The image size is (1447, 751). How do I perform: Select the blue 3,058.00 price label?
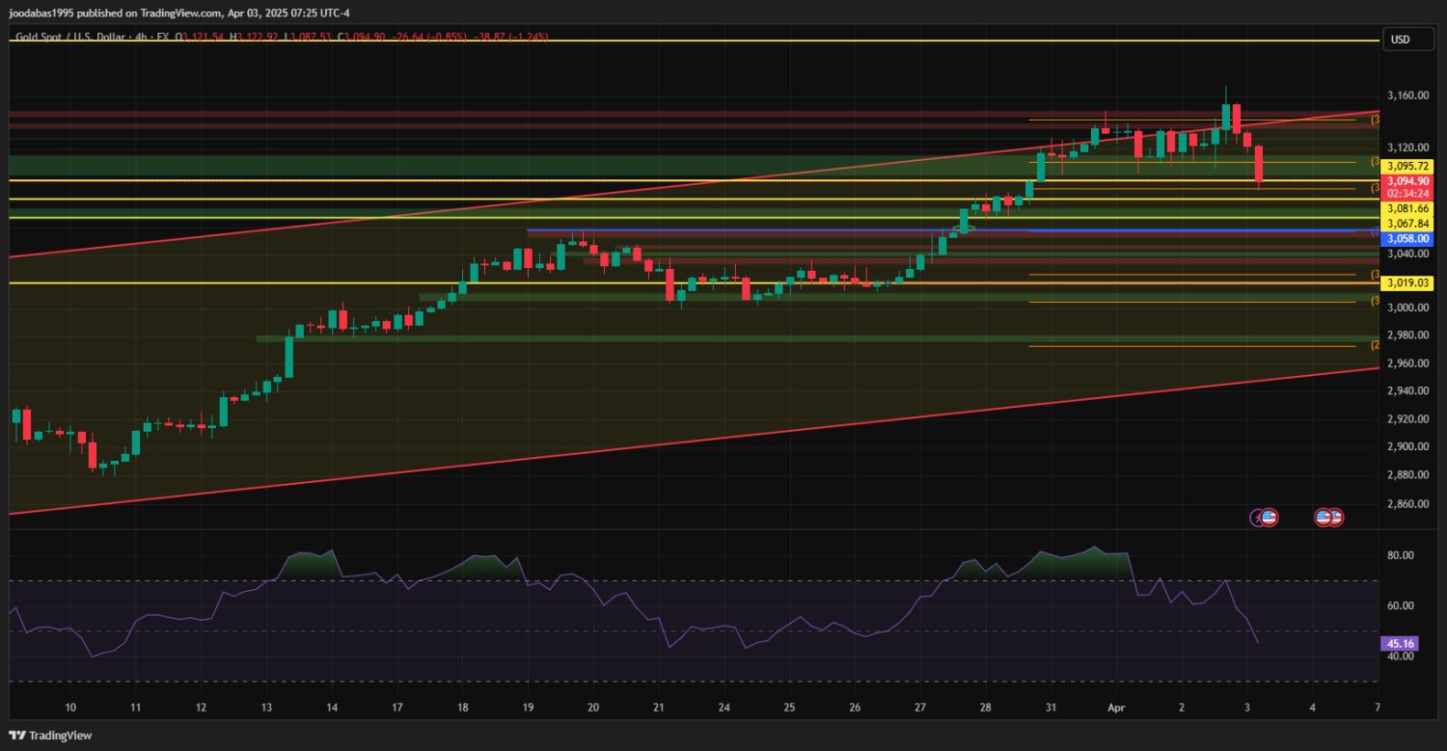tap(1408, 238)
